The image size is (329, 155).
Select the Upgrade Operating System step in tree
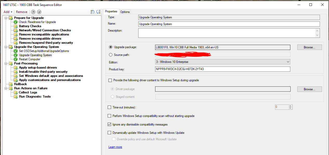(x=35, y=55)
